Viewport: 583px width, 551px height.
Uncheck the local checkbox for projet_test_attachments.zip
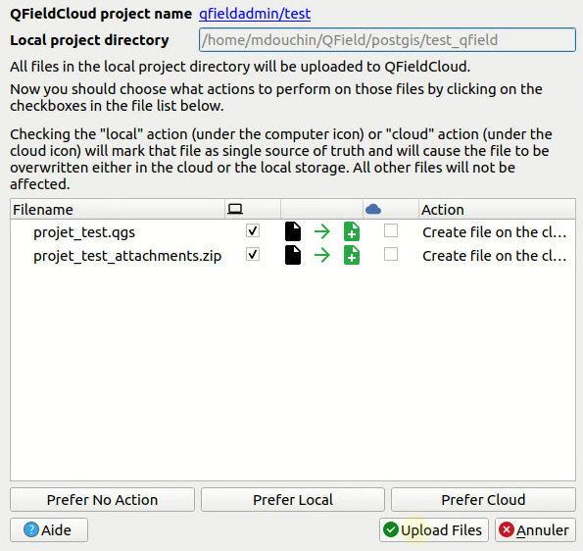[x=253, y=255]
